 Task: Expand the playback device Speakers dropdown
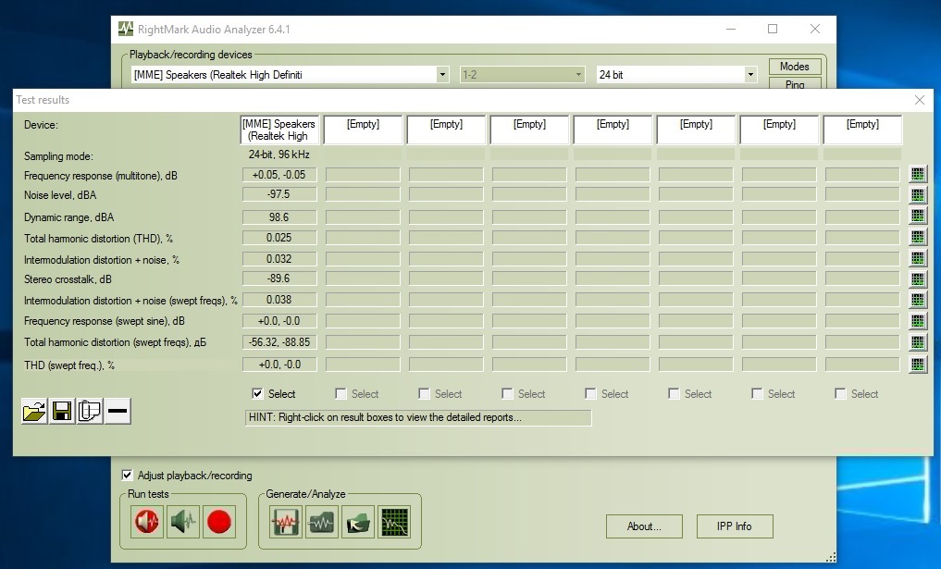pos(442,75)
